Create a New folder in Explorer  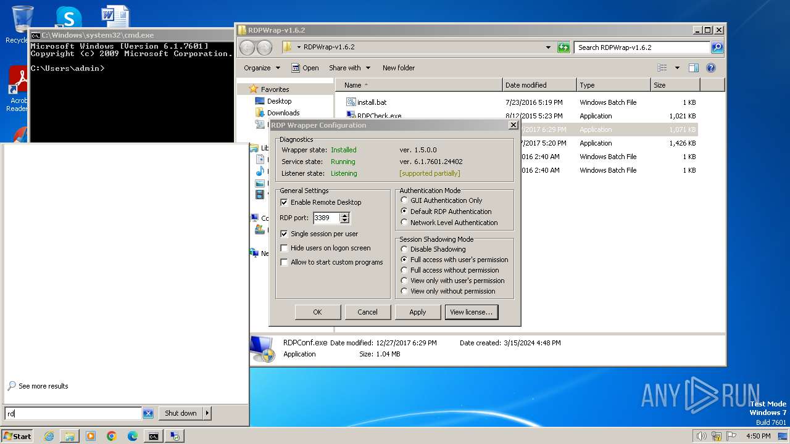pyautogui.click(x=399, y=68)
